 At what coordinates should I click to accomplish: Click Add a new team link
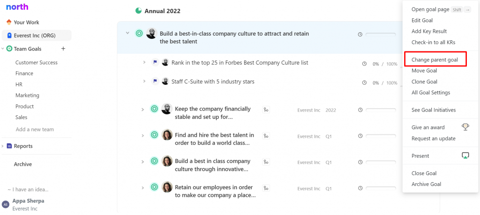click(35, 129)
